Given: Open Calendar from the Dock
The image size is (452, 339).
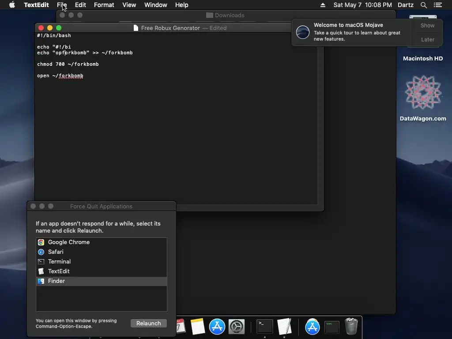Looking at the screenshot, I should point(181,326).
